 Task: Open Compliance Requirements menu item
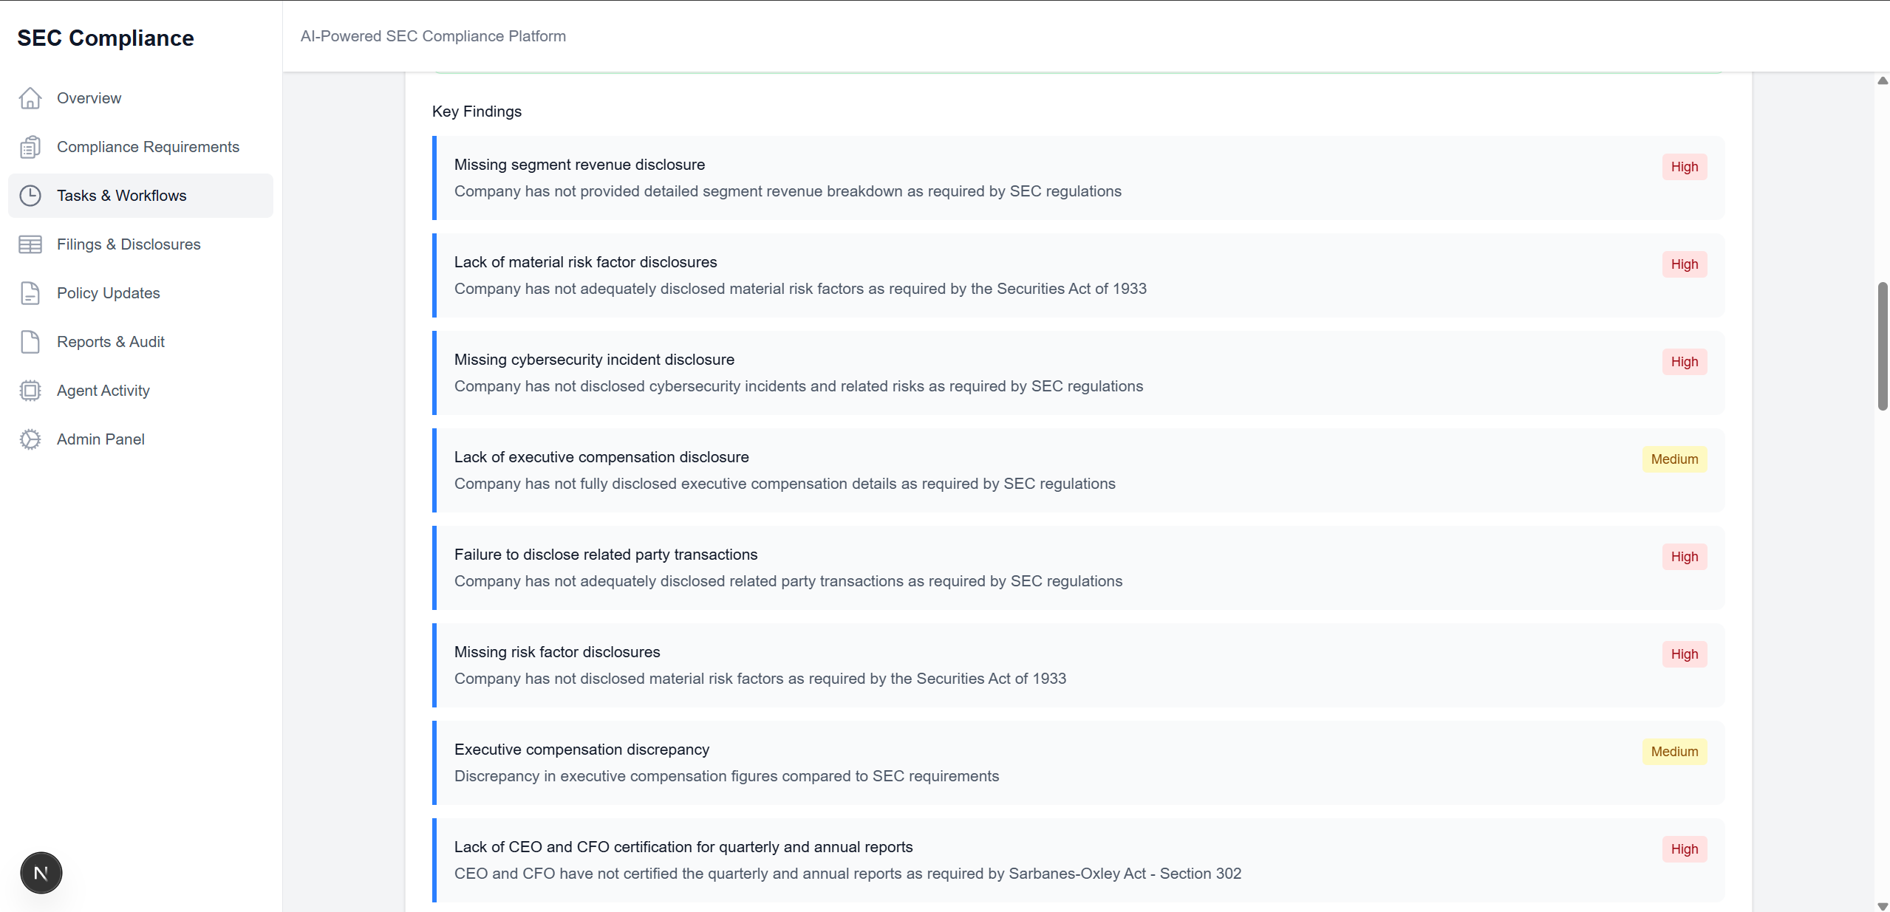click(x=148, y=147)
